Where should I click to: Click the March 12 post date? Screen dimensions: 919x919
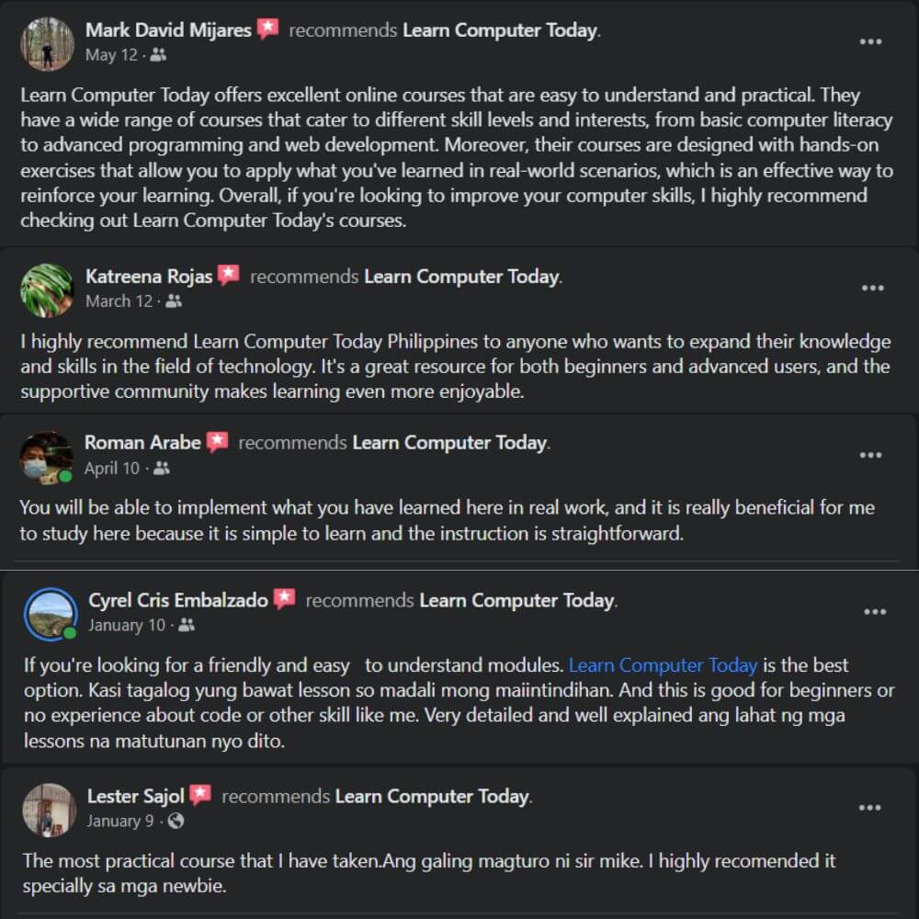(x=119, y=301)
